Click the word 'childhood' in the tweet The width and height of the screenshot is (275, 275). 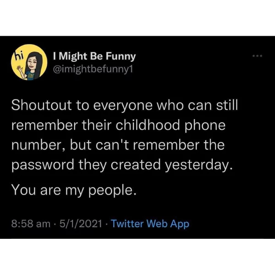pyautogui.click(x=148, y=125)
